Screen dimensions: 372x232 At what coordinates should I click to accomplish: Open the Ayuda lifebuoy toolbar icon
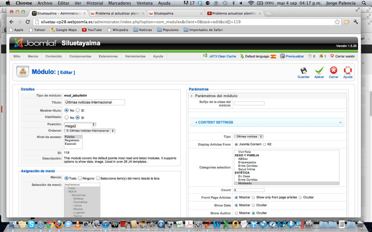pyautogui.click(x=348, y=70)
